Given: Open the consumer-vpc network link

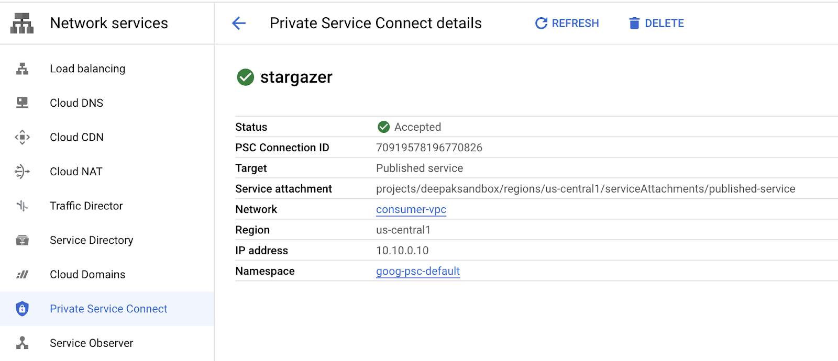Looking at the screenshot, I should point(411,209).
